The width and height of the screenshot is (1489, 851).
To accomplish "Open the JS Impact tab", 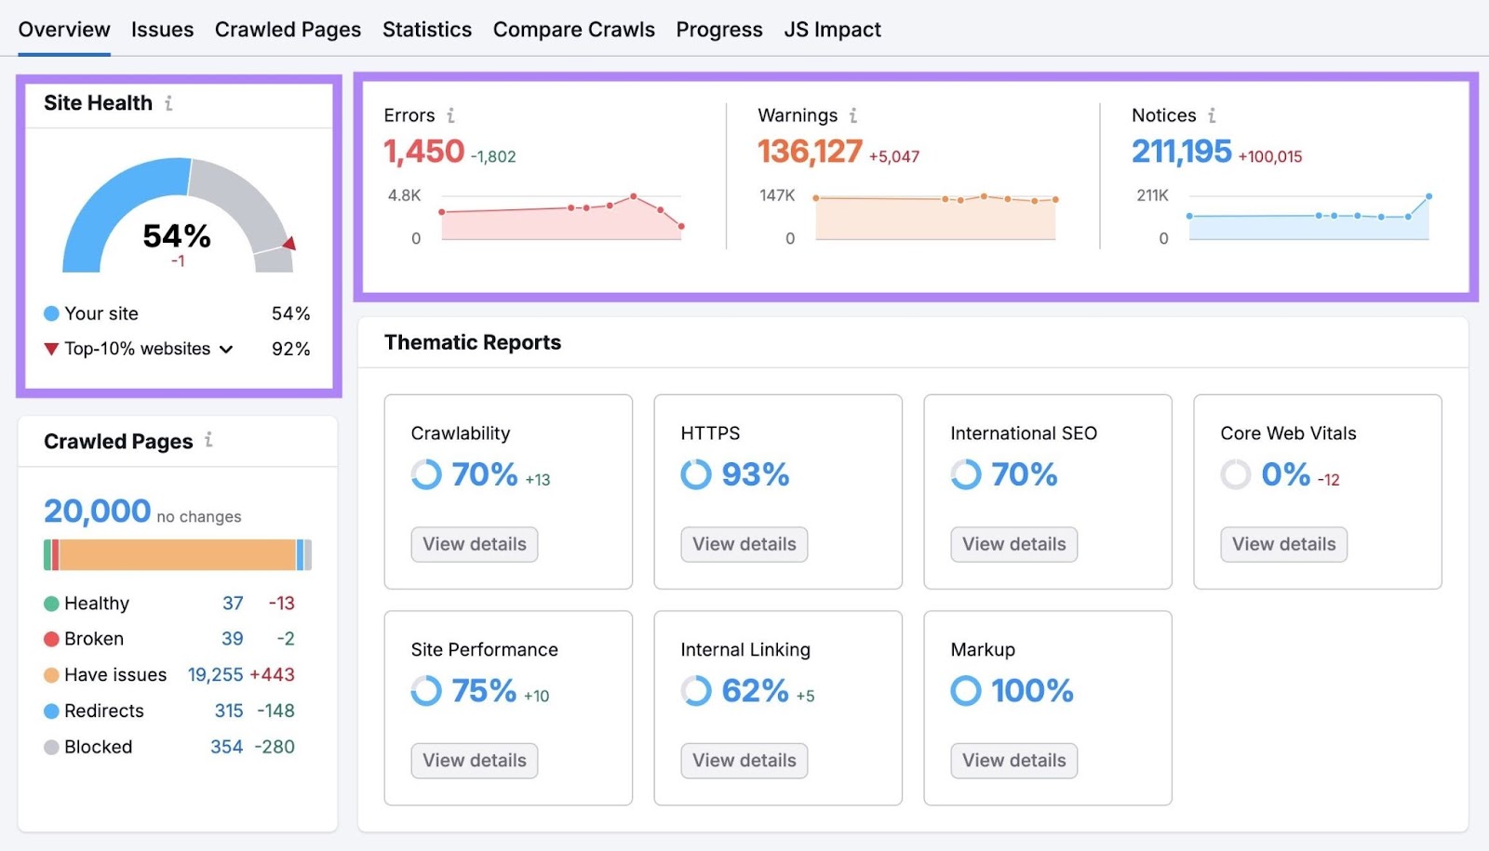I will [x=832, y=29].
